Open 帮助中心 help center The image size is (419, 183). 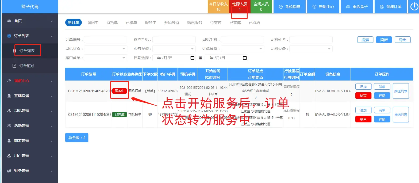point(324,7)
